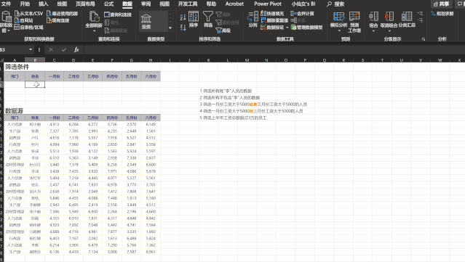Expand the 模拟分析 (What-If Analysis) dropdown
This screenshot has width=465, height=262.
point(339,30)
